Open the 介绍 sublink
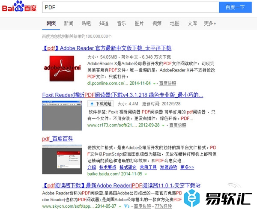The width and height of the screenshot is (257, 209). 92,167
